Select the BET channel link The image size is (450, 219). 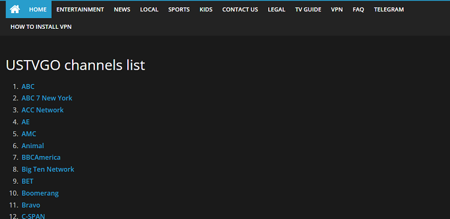click(x=28, y=181)
